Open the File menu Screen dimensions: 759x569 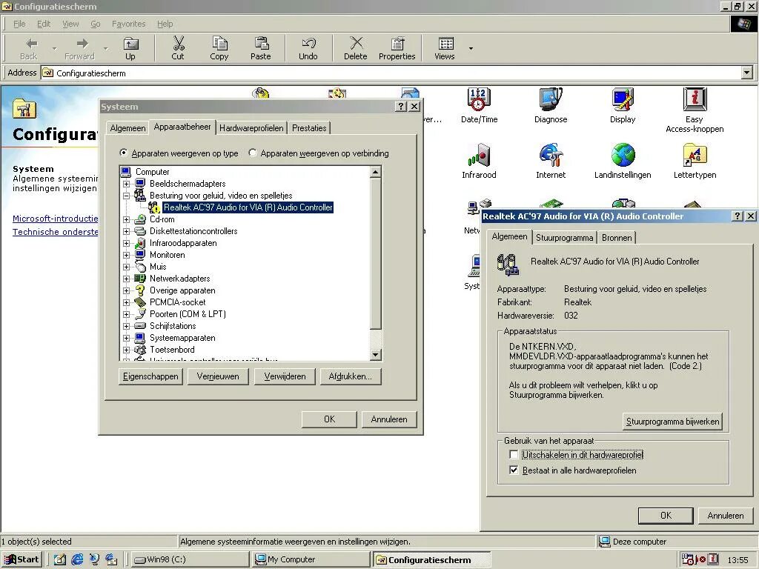(x=19, y=24)
